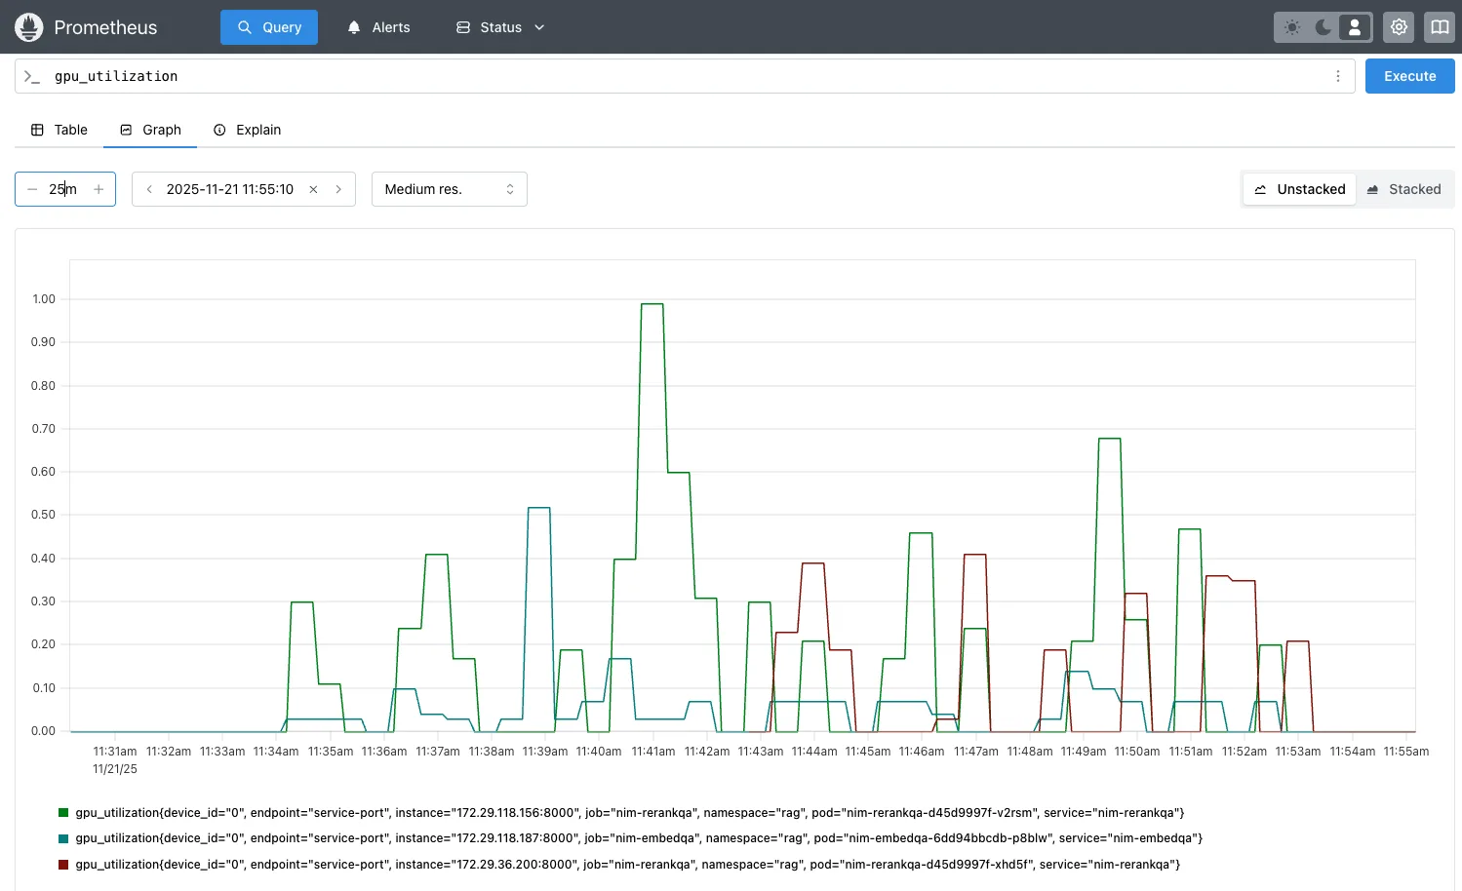Viewport: 1462px width, 891px height.
Task: Clear the selected end time with the X
Action: coord(312,188)
